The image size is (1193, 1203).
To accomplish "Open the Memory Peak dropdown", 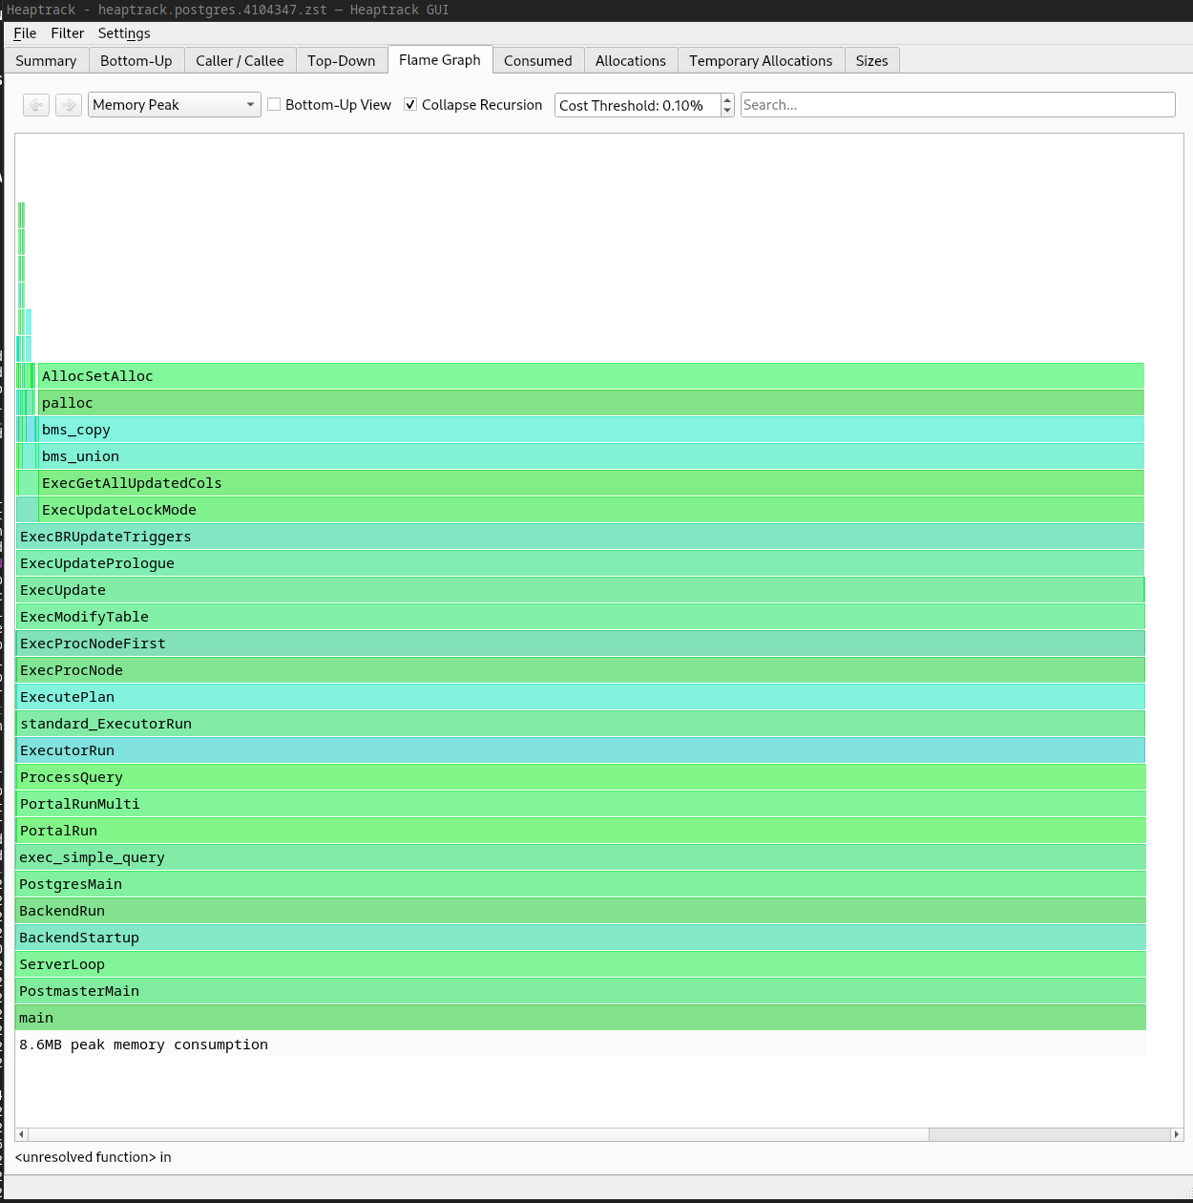I will point(174,105).
